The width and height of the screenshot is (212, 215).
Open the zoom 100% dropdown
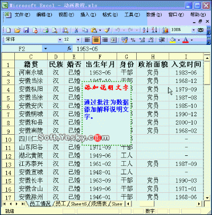(x=193, y=30)
